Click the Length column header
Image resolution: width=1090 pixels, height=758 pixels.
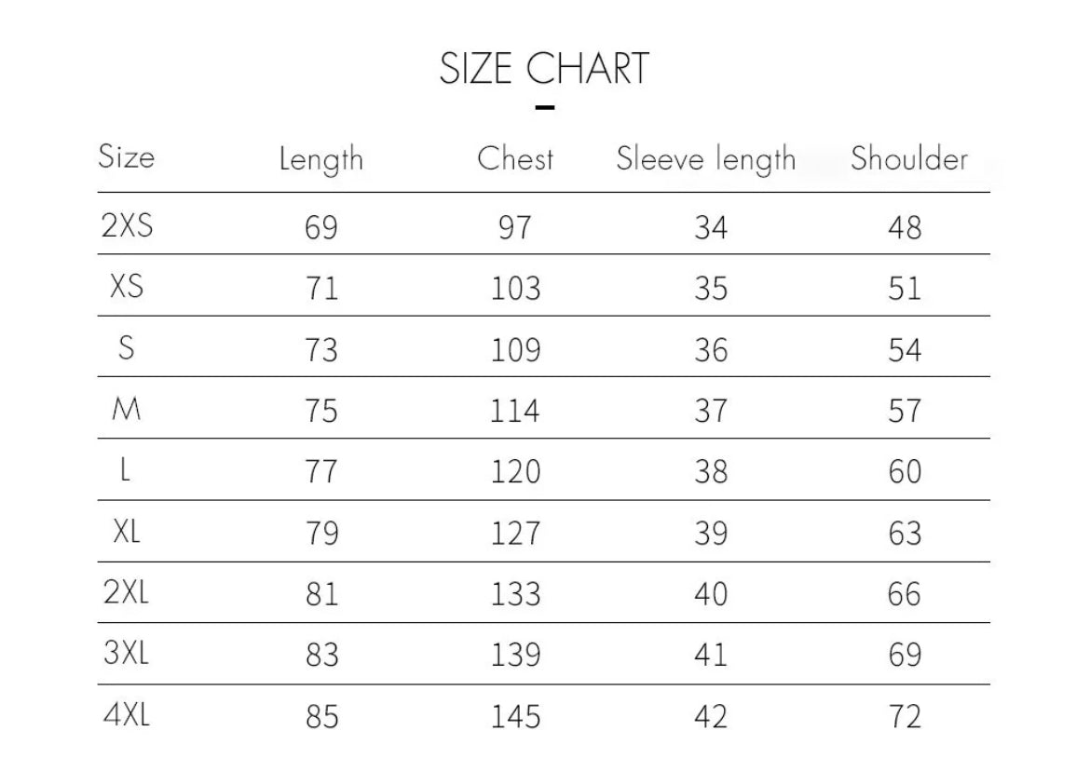tap(320, 160)
